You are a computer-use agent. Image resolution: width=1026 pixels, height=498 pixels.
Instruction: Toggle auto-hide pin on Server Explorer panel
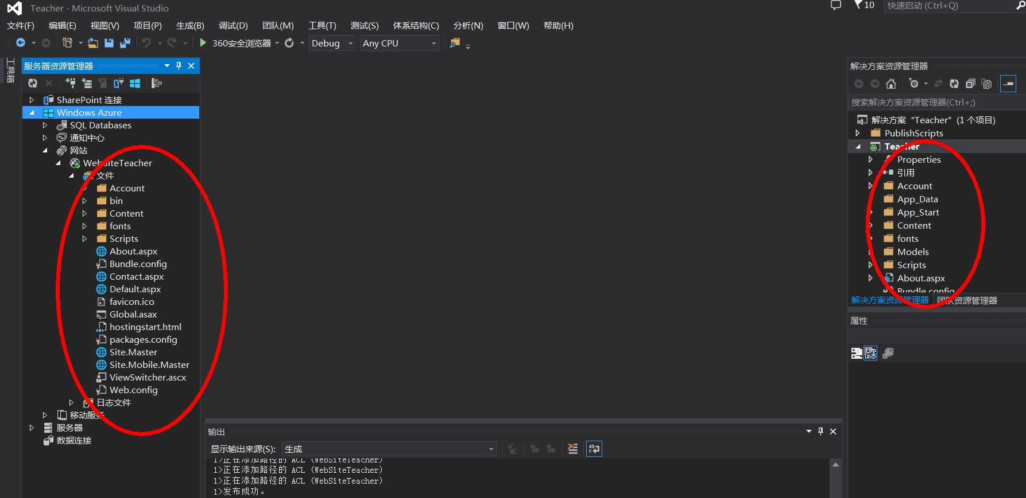pyautogui.click(x=179, y=66)
